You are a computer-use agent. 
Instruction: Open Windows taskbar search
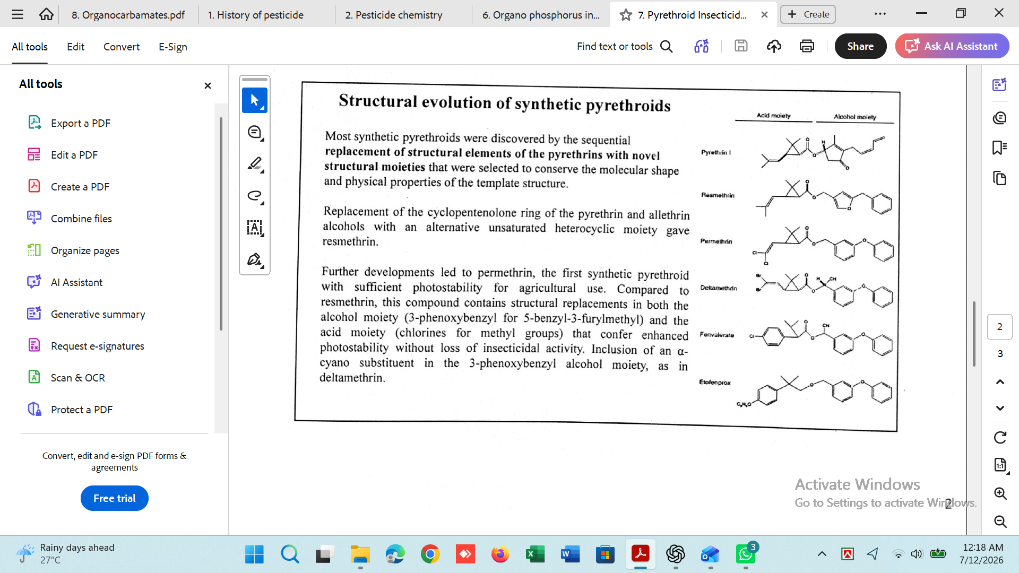click(290, 554)
